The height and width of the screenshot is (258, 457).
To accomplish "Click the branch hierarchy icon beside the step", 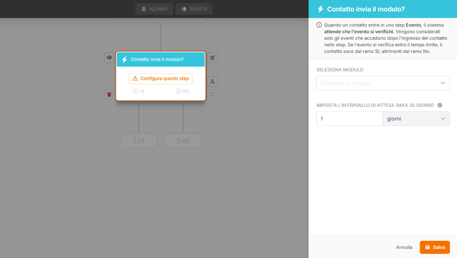I will (213, 82).
